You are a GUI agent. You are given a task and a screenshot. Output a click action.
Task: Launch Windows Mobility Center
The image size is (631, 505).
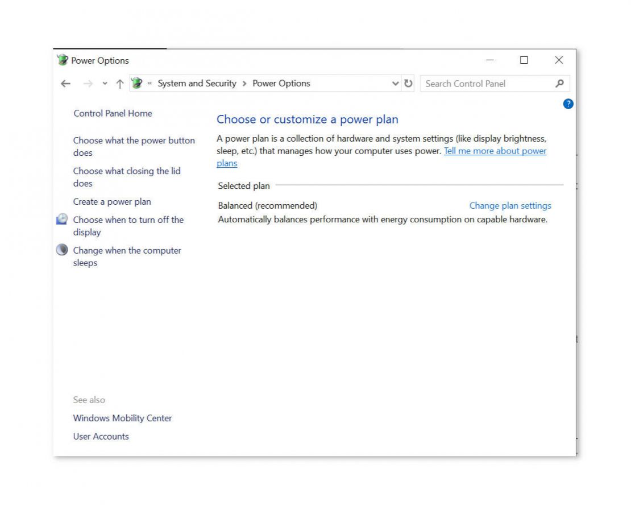pyautogui.click(x=122, y=418)
